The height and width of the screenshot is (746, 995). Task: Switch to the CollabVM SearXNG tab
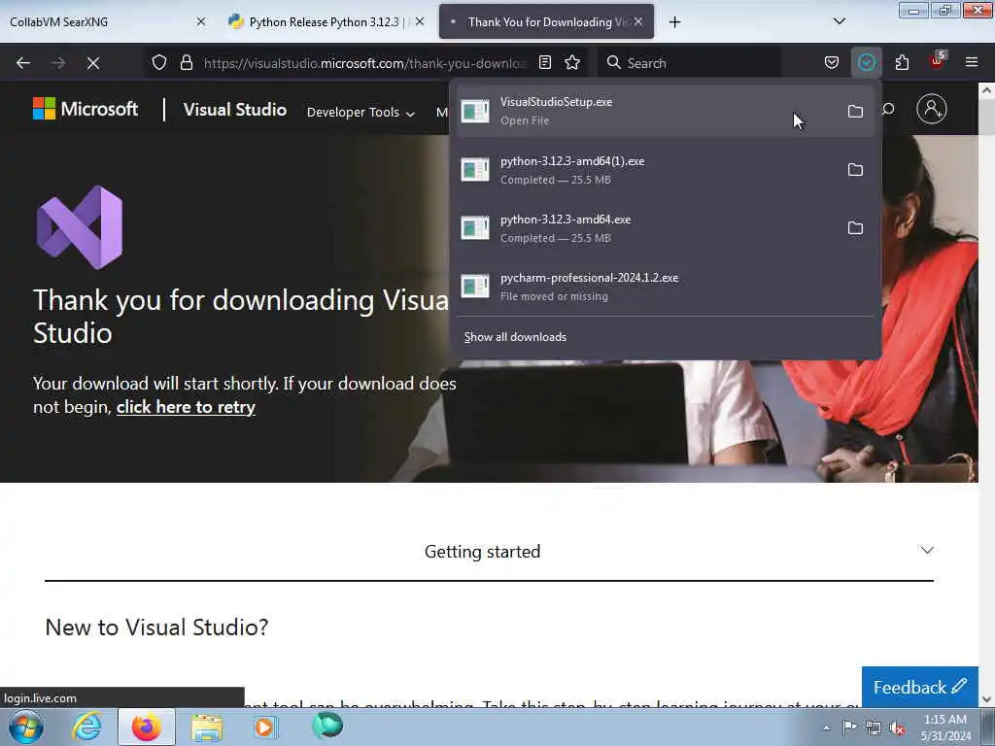click(107, 21)
